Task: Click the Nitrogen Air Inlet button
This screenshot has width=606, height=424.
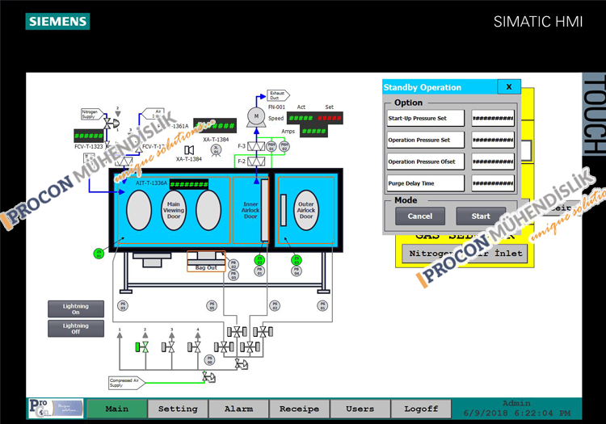Action: [x=465, y=254]
